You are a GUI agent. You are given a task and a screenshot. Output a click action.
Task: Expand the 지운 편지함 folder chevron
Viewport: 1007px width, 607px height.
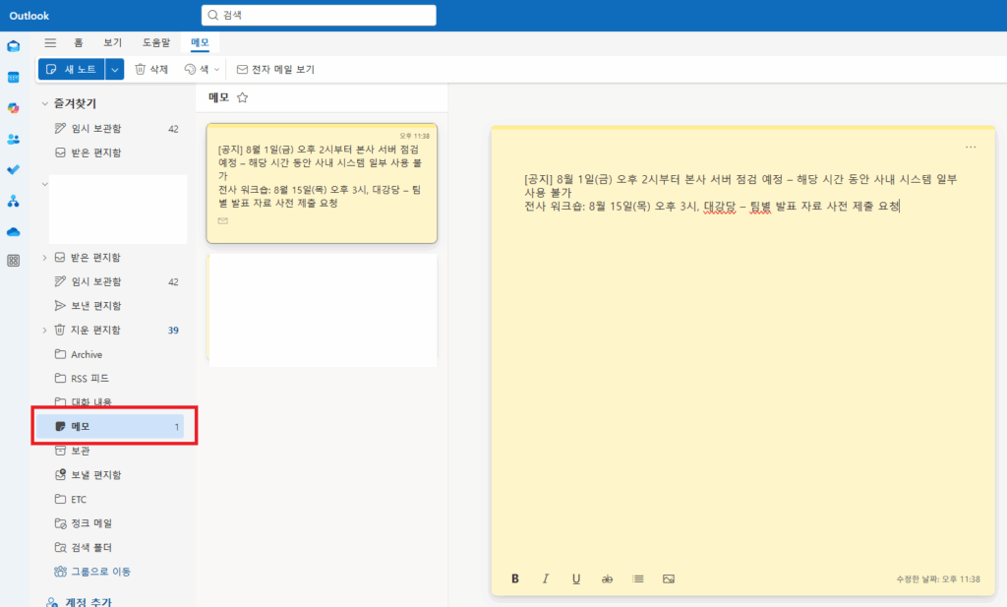point(44,330)
